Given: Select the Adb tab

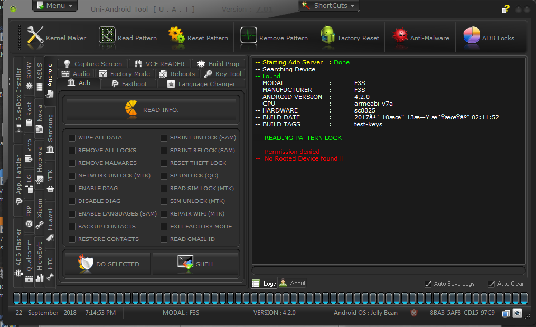Looking at the screenshot, I should [79, 83].
